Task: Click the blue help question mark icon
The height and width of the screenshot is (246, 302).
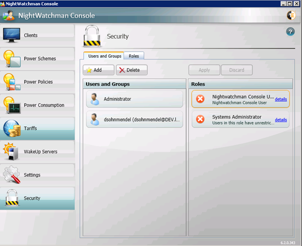Action: click(x=290, y=32)
